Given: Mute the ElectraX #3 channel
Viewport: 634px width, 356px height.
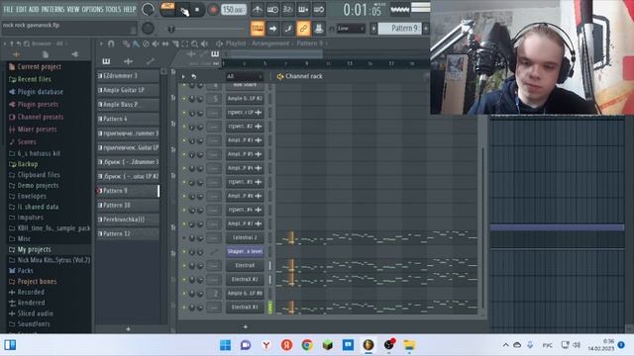Looking at the screenshot, I should click(184, 308).
